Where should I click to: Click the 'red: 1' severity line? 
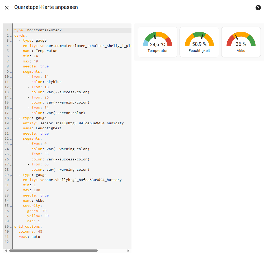[x=34, y=221]
